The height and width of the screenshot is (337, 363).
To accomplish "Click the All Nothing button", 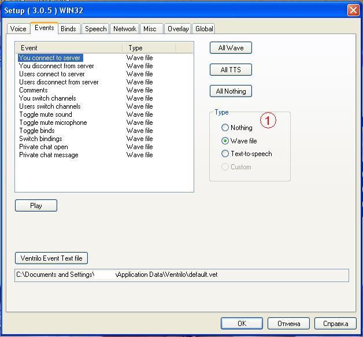I will pyautogui.click(x=231, y=91).
